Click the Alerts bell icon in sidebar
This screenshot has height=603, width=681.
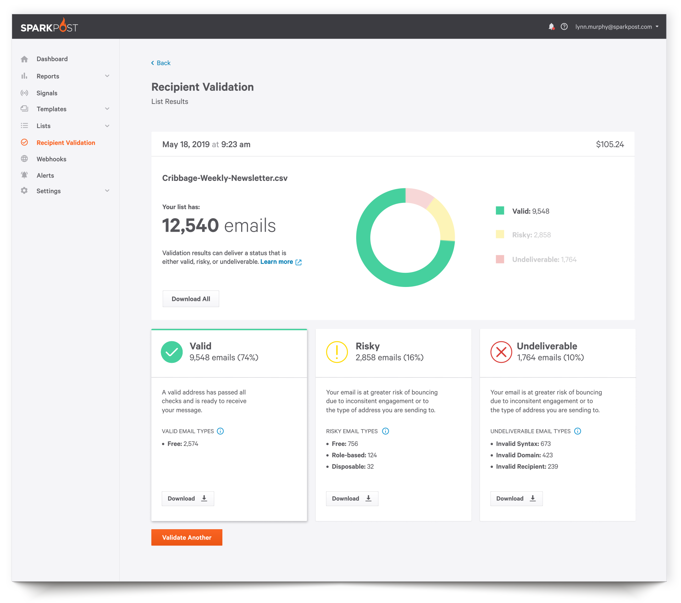pos(24,175)
